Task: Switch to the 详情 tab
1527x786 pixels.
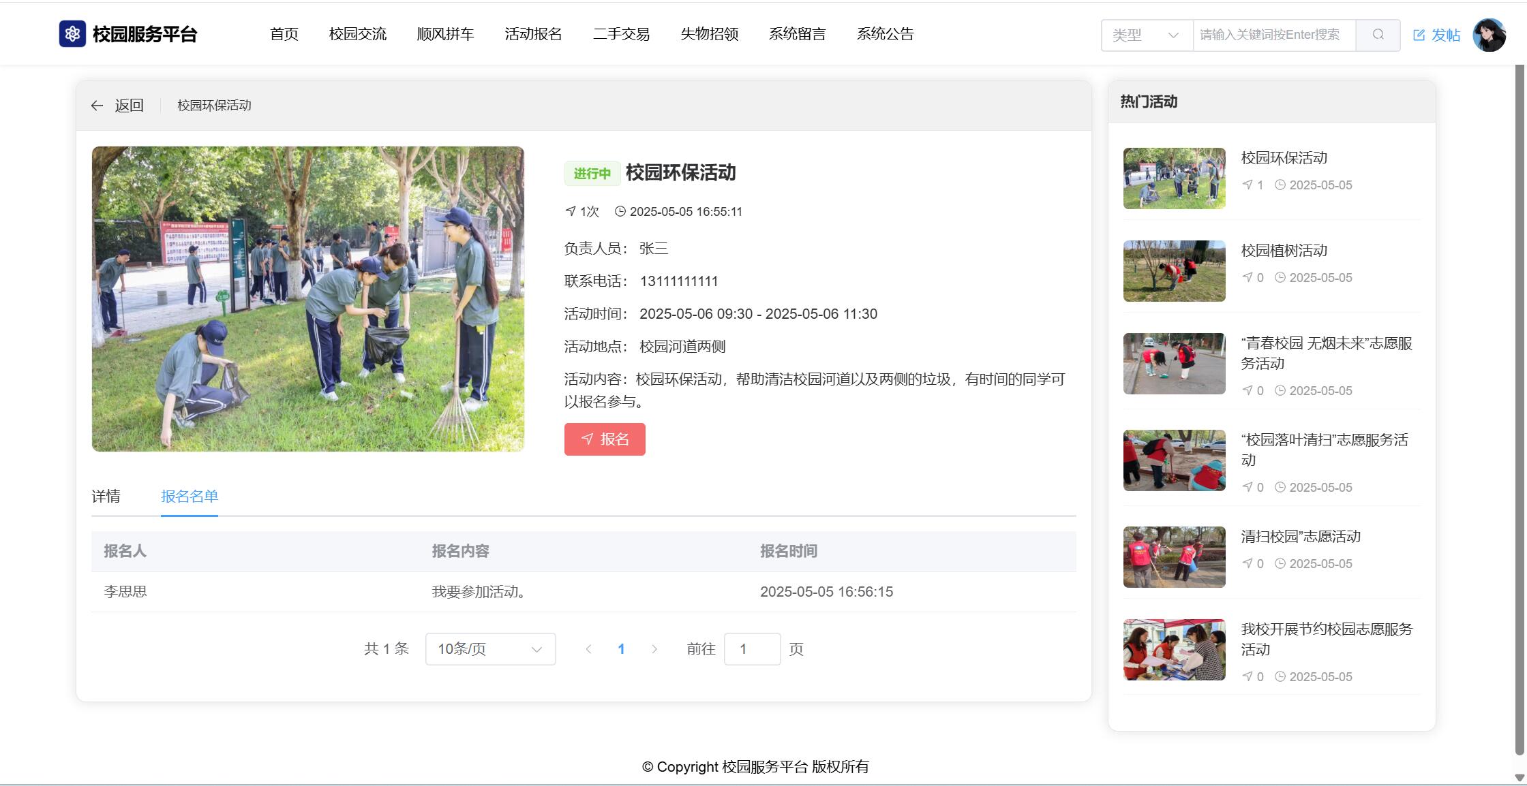Action: [106, 497]
